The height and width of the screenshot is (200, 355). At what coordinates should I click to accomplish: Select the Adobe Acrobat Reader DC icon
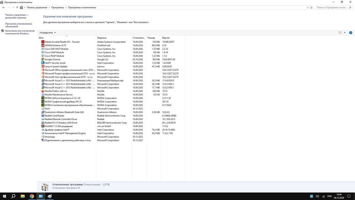tap(43, 42)
